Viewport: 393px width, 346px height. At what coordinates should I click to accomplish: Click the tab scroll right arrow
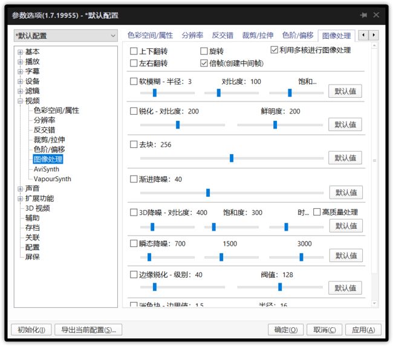click(374, 35)
